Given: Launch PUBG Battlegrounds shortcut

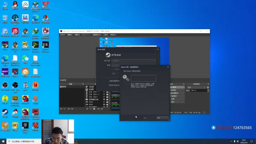Looking at the screenshot, I should [15, 101].
